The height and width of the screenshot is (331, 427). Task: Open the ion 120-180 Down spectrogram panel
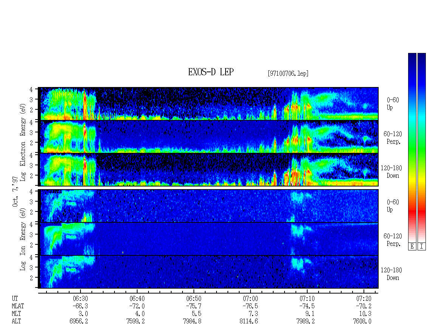(x=209, y=272)
